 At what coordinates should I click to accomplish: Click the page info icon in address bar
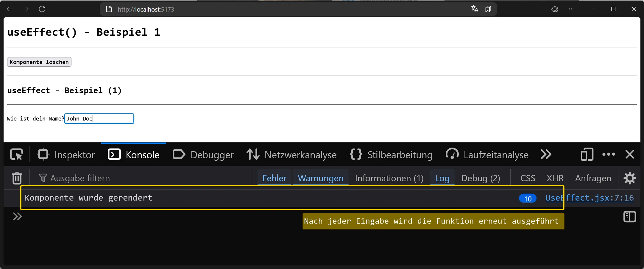pos(109,9)
